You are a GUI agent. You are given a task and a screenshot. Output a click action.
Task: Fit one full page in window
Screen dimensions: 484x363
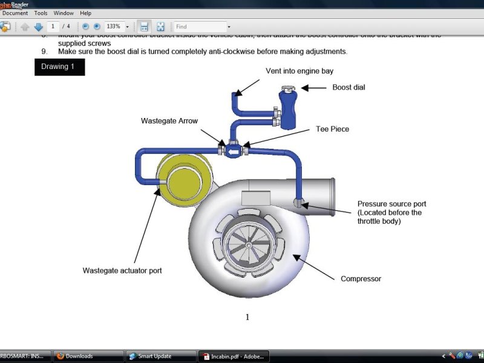pyautogui.click(x=160, y=27)
